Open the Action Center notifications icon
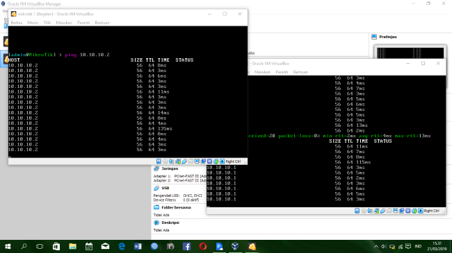452x253 pixels. 408,246
